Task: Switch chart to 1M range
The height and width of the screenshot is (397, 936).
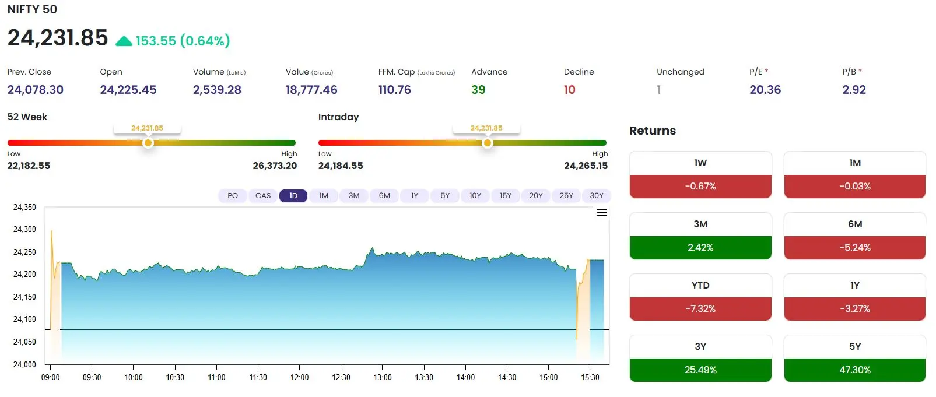Action: pyautogui.click(x=324, y=196)
